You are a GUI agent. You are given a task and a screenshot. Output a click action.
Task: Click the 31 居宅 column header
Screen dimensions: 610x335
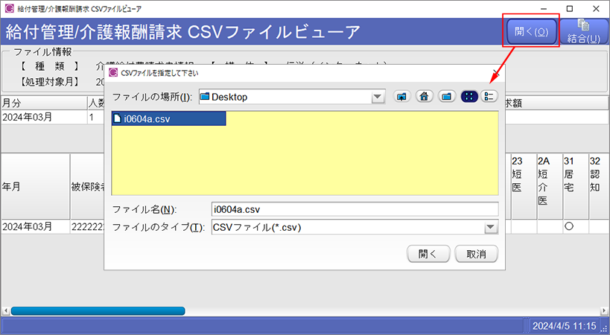click(576, 187)
